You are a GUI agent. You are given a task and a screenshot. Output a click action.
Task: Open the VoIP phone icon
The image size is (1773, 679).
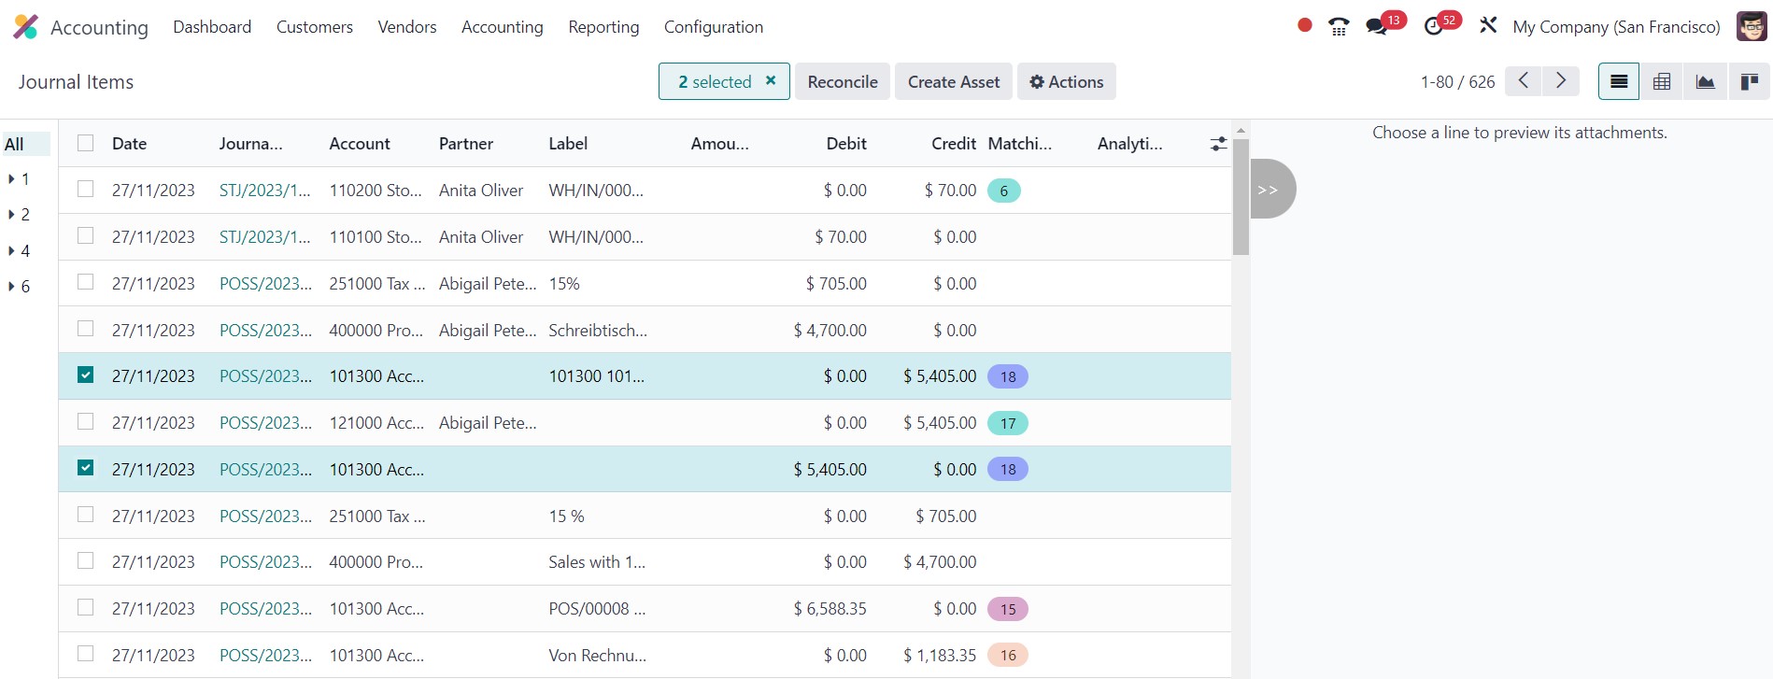click(x=1339, y=27)
